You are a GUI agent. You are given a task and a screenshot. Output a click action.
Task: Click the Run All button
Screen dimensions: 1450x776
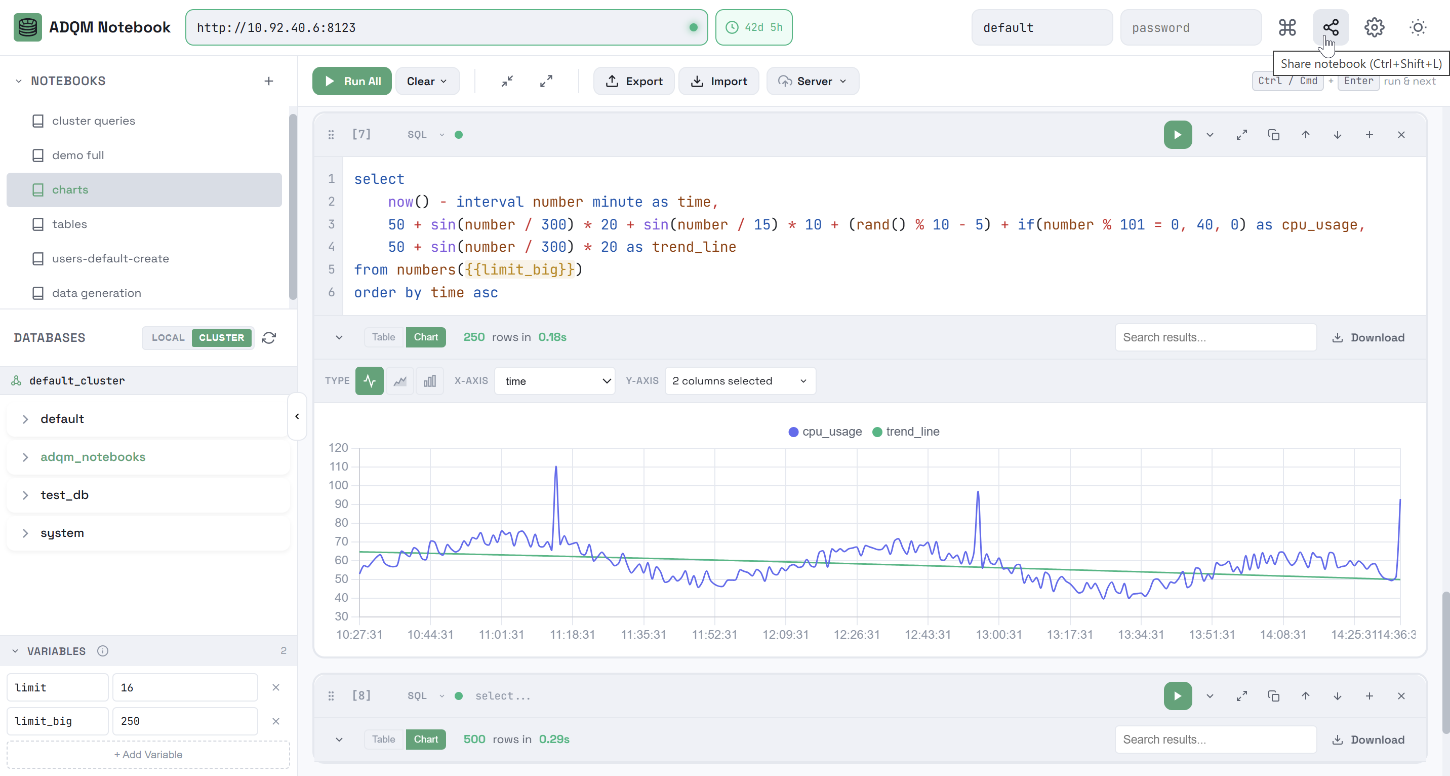click(x=352, y=81)
